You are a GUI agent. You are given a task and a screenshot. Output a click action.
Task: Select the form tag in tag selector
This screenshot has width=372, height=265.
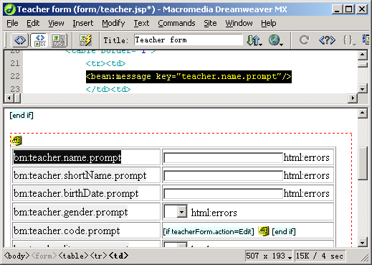point(44,256)
